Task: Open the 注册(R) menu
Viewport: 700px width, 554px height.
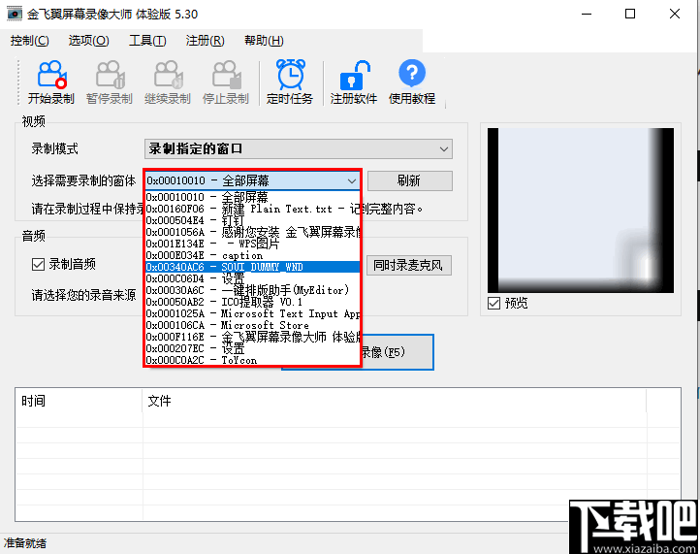Action: [205, 41]
